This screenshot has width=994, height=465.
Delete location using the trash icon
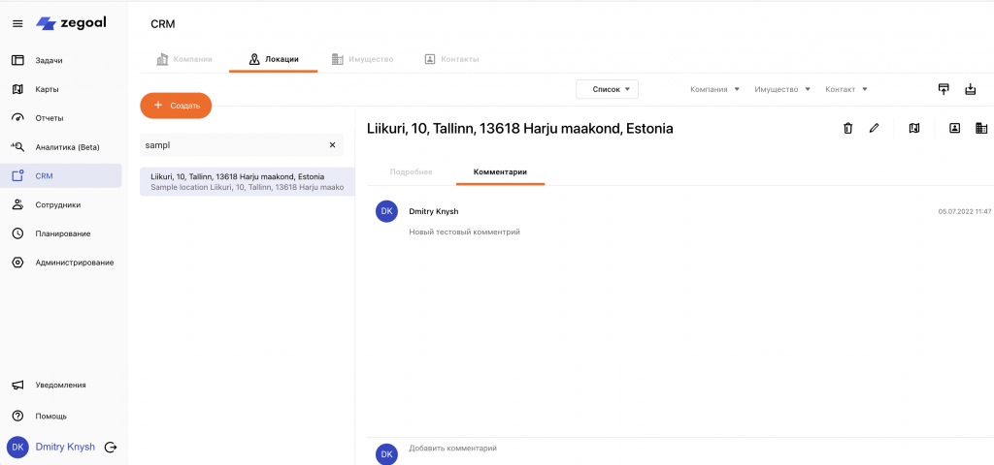coord(847,128)
